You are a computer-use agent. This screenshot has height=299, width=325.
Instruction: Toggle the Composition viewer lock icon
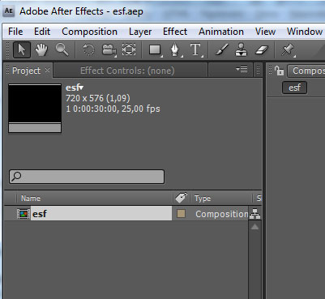[279, 70]
